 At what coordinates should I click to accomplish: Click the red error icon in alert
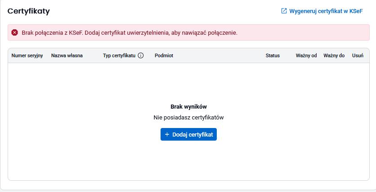tap(15, 32)
